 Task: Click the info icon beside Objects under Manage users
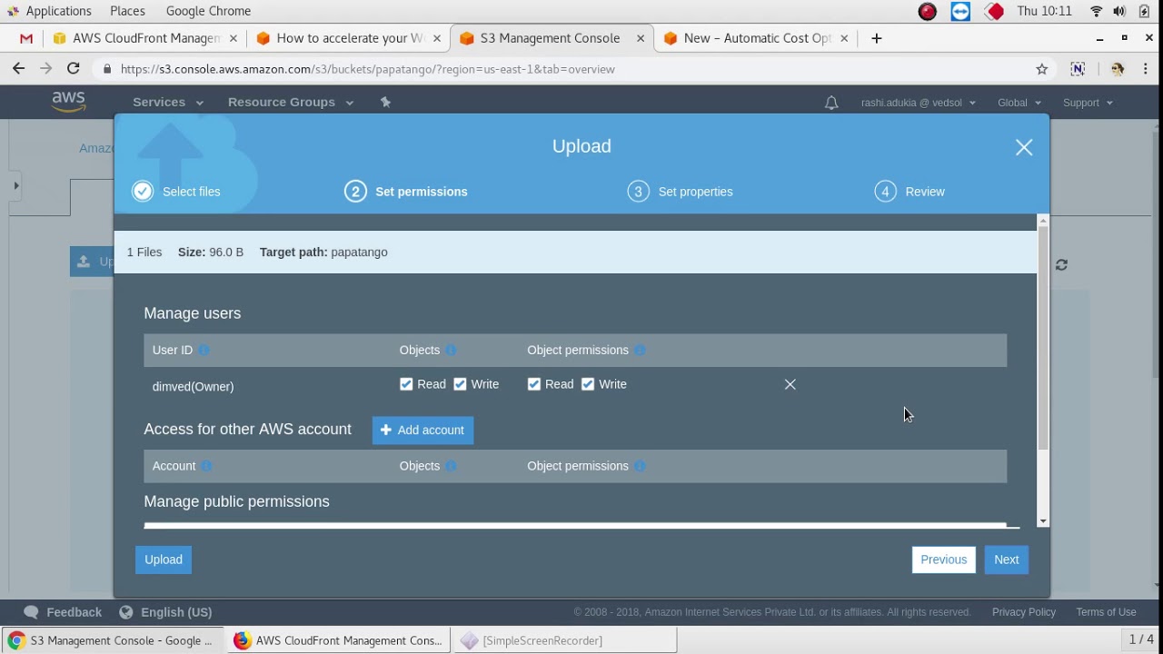[451, 350]
